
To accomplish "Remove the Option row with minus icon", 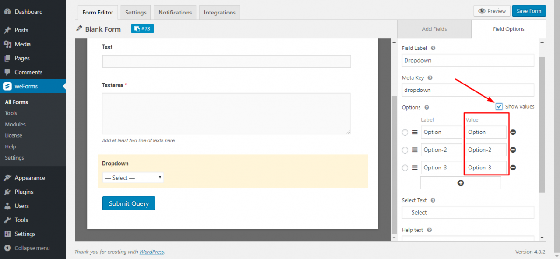I will click(x=513, y=132).
